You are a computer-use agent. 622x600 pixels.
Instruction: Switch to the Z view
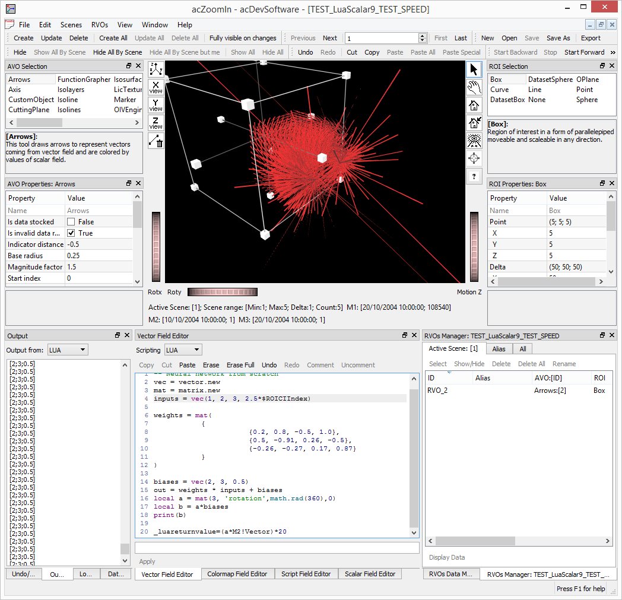pos(155,123)
